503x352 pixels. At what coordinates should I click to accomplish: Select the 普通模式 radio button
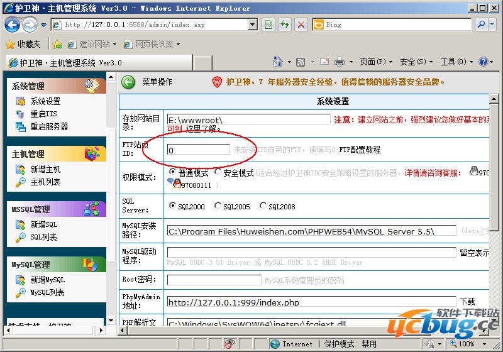point(172,172)
